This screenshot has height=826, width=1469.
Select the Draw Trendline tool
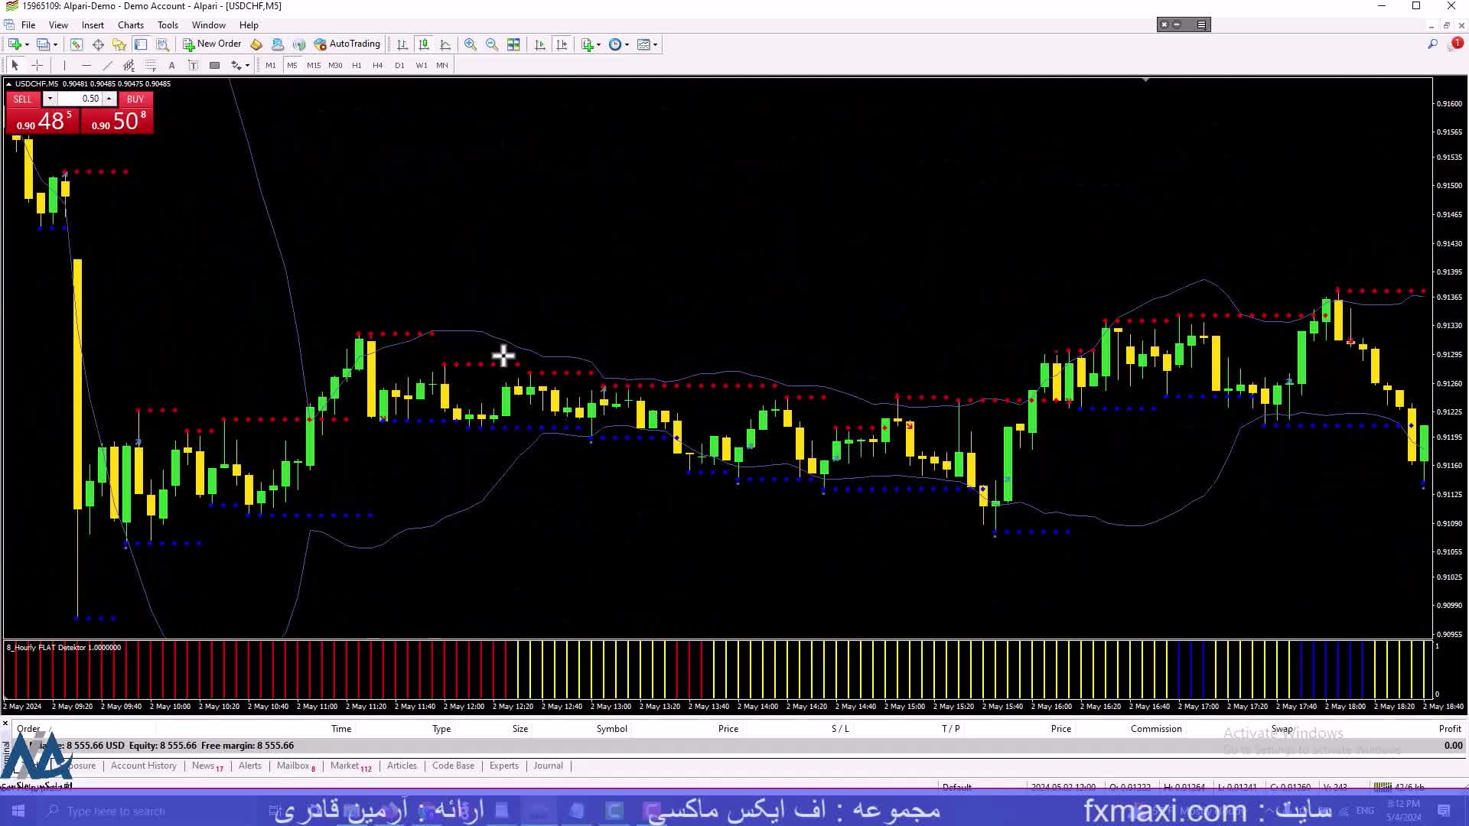[107, 66]
